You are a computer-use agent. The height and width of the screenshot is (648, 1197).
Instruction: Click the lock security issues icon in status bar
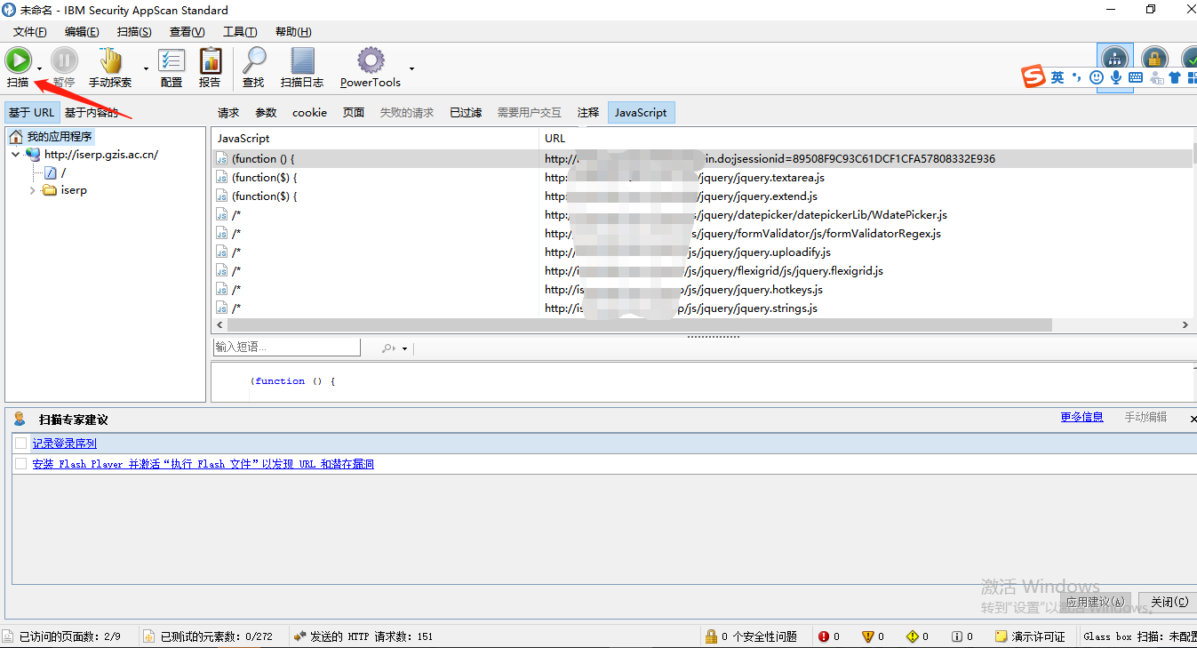pos(711,636)
